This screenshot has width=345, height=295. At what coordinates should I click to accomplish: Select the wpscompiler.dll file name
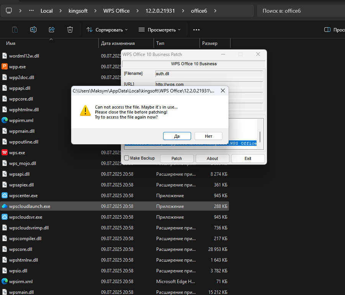[25, 239]
